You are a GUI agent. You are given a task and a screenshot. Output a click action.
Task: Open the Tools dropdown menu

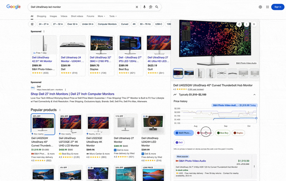pos(113,16)
